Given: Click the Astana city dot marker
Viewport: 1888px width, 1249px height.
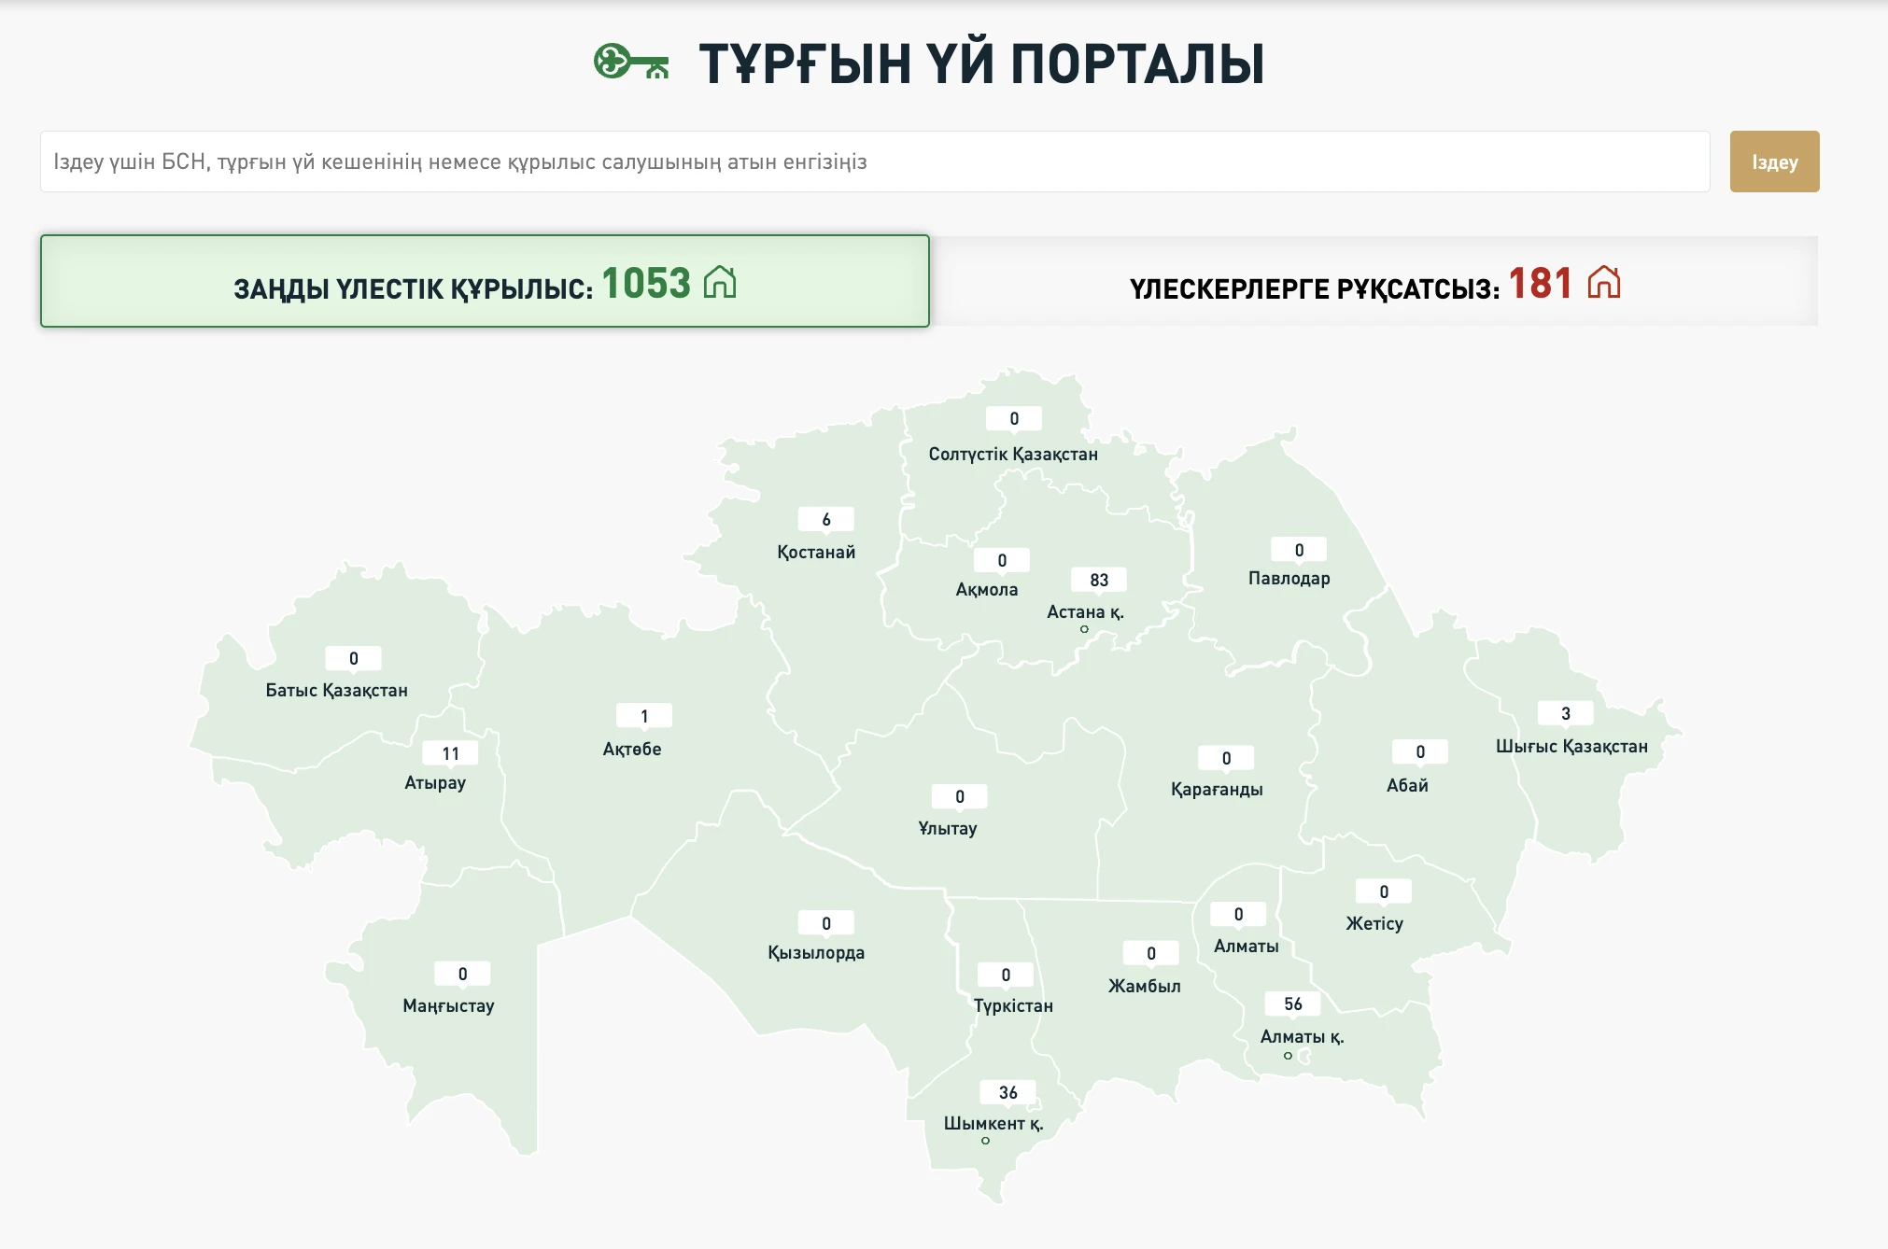Looking at the screenshot, I should click(x=1084, y=629).
